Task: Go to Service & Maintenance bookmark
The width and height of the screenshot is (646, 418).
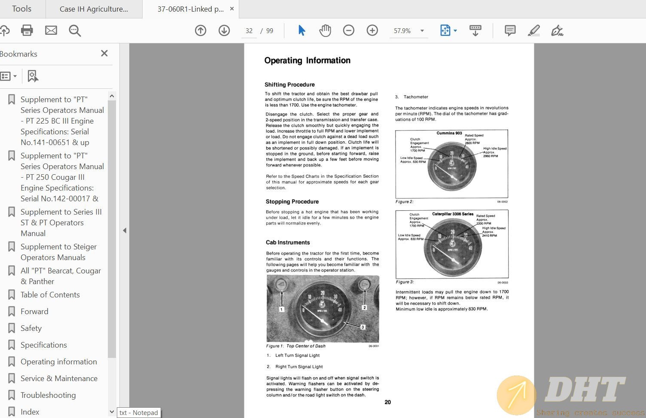Action: coord(59,379)
